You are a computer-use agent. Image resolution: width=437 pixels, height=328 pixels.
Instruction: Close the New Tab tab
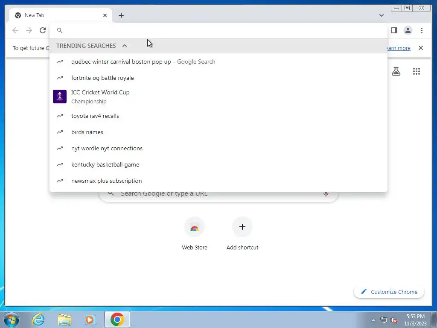(x=105, y=15)
